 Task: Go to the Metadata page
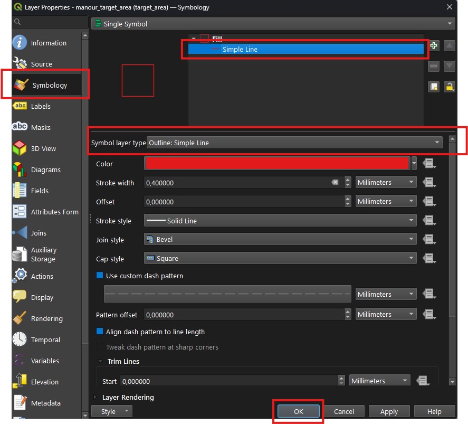click(x=19, y=403)
